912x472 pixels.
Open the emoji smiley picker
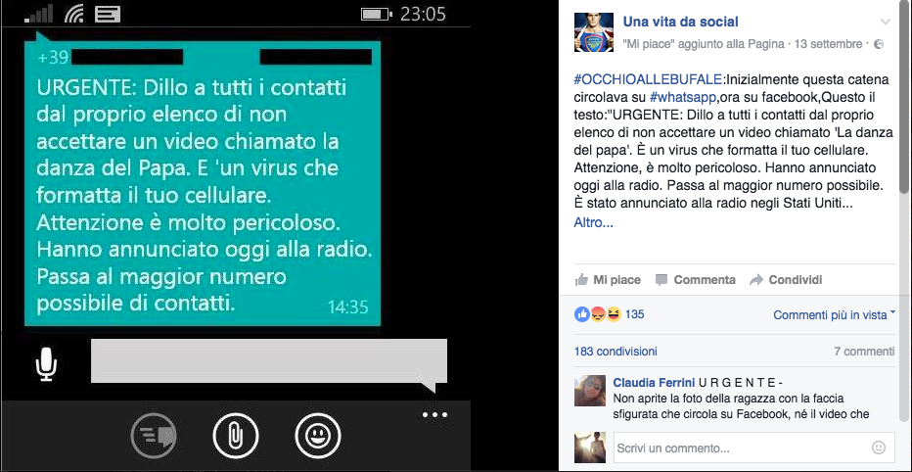point(318,436)
